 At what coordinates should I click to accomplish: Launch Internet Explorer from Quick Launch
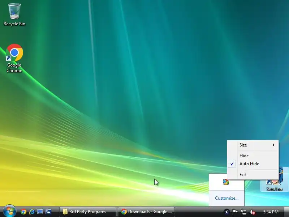[x=32, y=212]
